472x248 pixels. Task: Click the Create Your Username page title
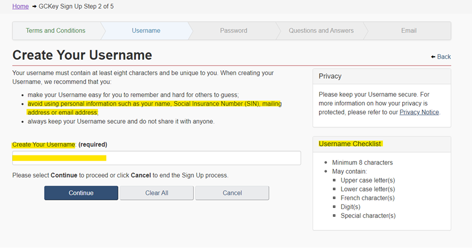(x=82, y=55)
